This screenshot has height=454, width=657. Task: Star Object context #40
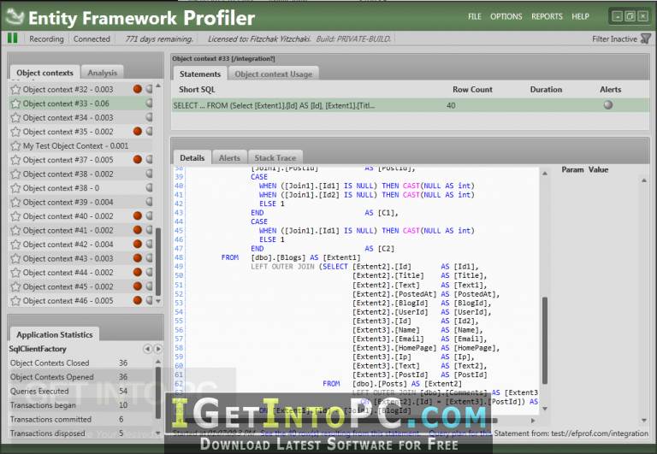16,216
